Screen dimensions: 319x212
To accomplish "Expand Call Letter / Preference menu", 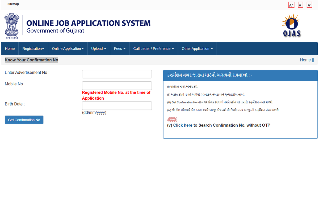I will pos(154,48).
